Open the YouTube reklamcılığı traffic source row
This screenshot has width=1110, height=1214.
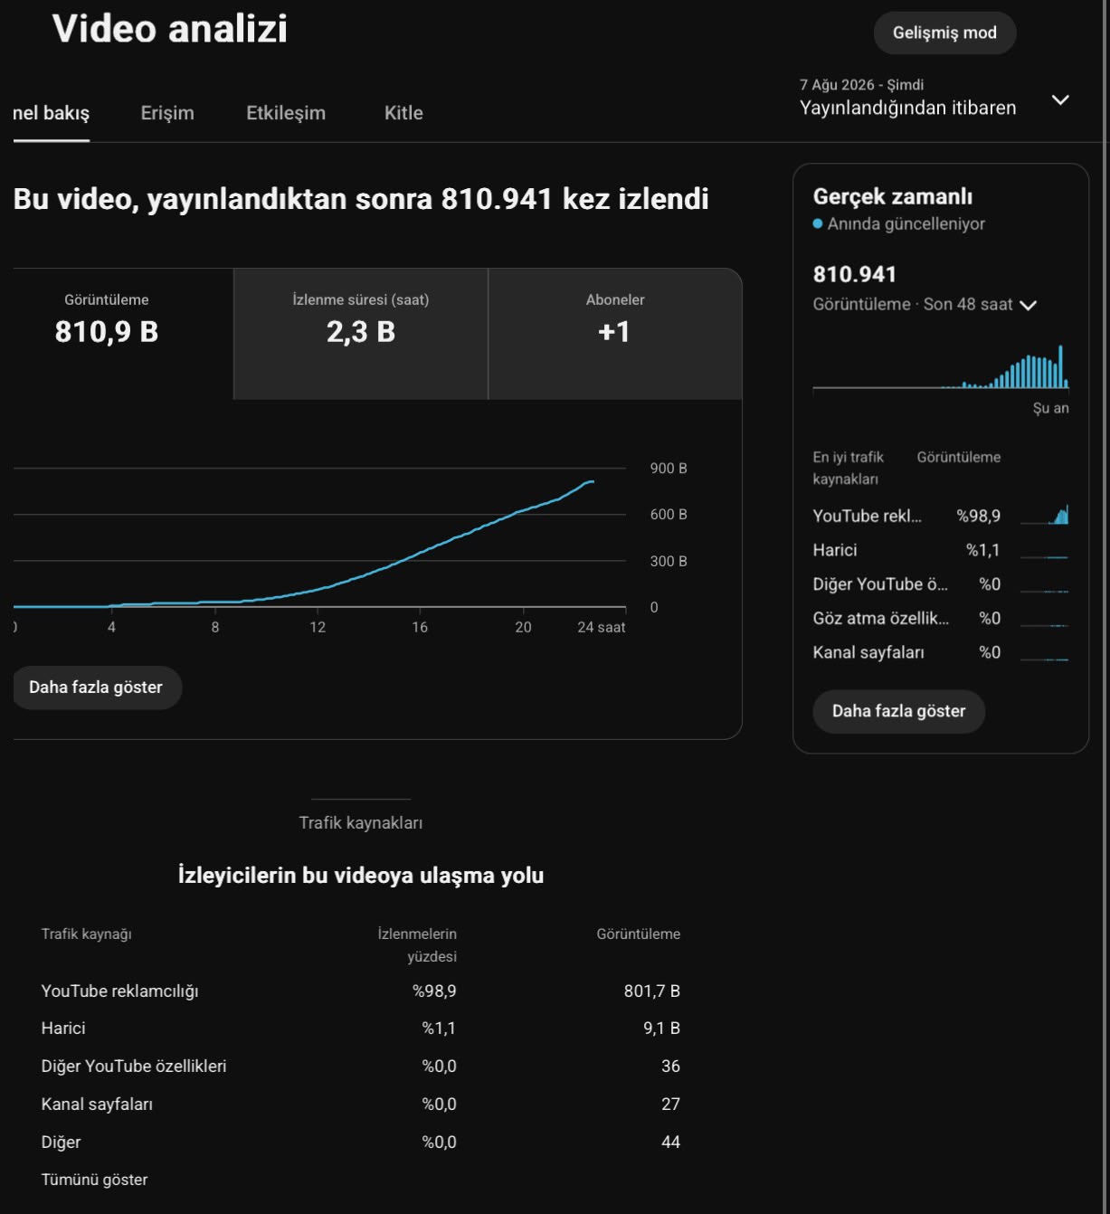click(360, 991)
